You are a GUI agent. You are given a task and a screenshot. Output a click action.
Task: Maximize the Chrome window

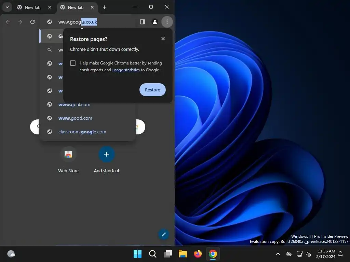pos(151,7)
